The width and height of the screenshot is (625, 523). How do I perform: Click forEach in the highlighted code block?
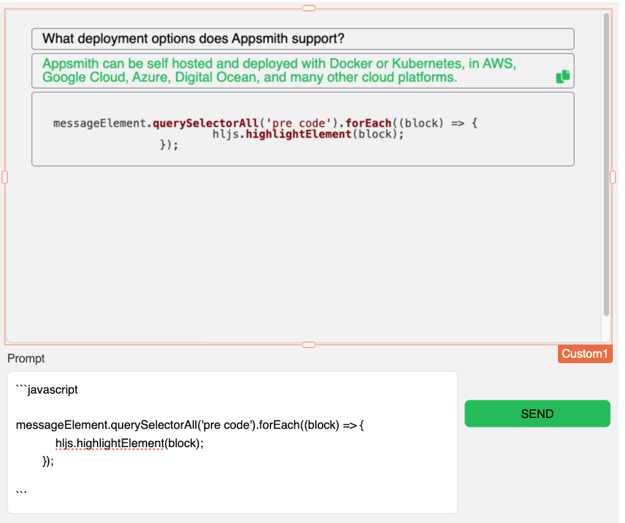tap(368, 123)
